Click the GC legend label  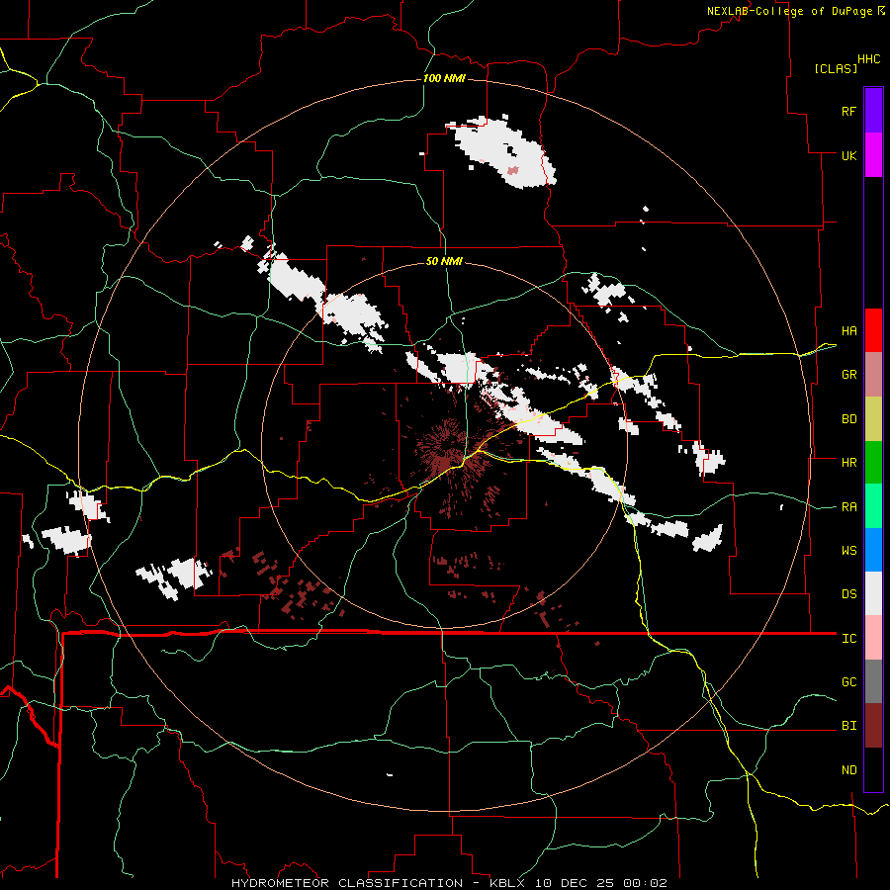tap(848, 682)
